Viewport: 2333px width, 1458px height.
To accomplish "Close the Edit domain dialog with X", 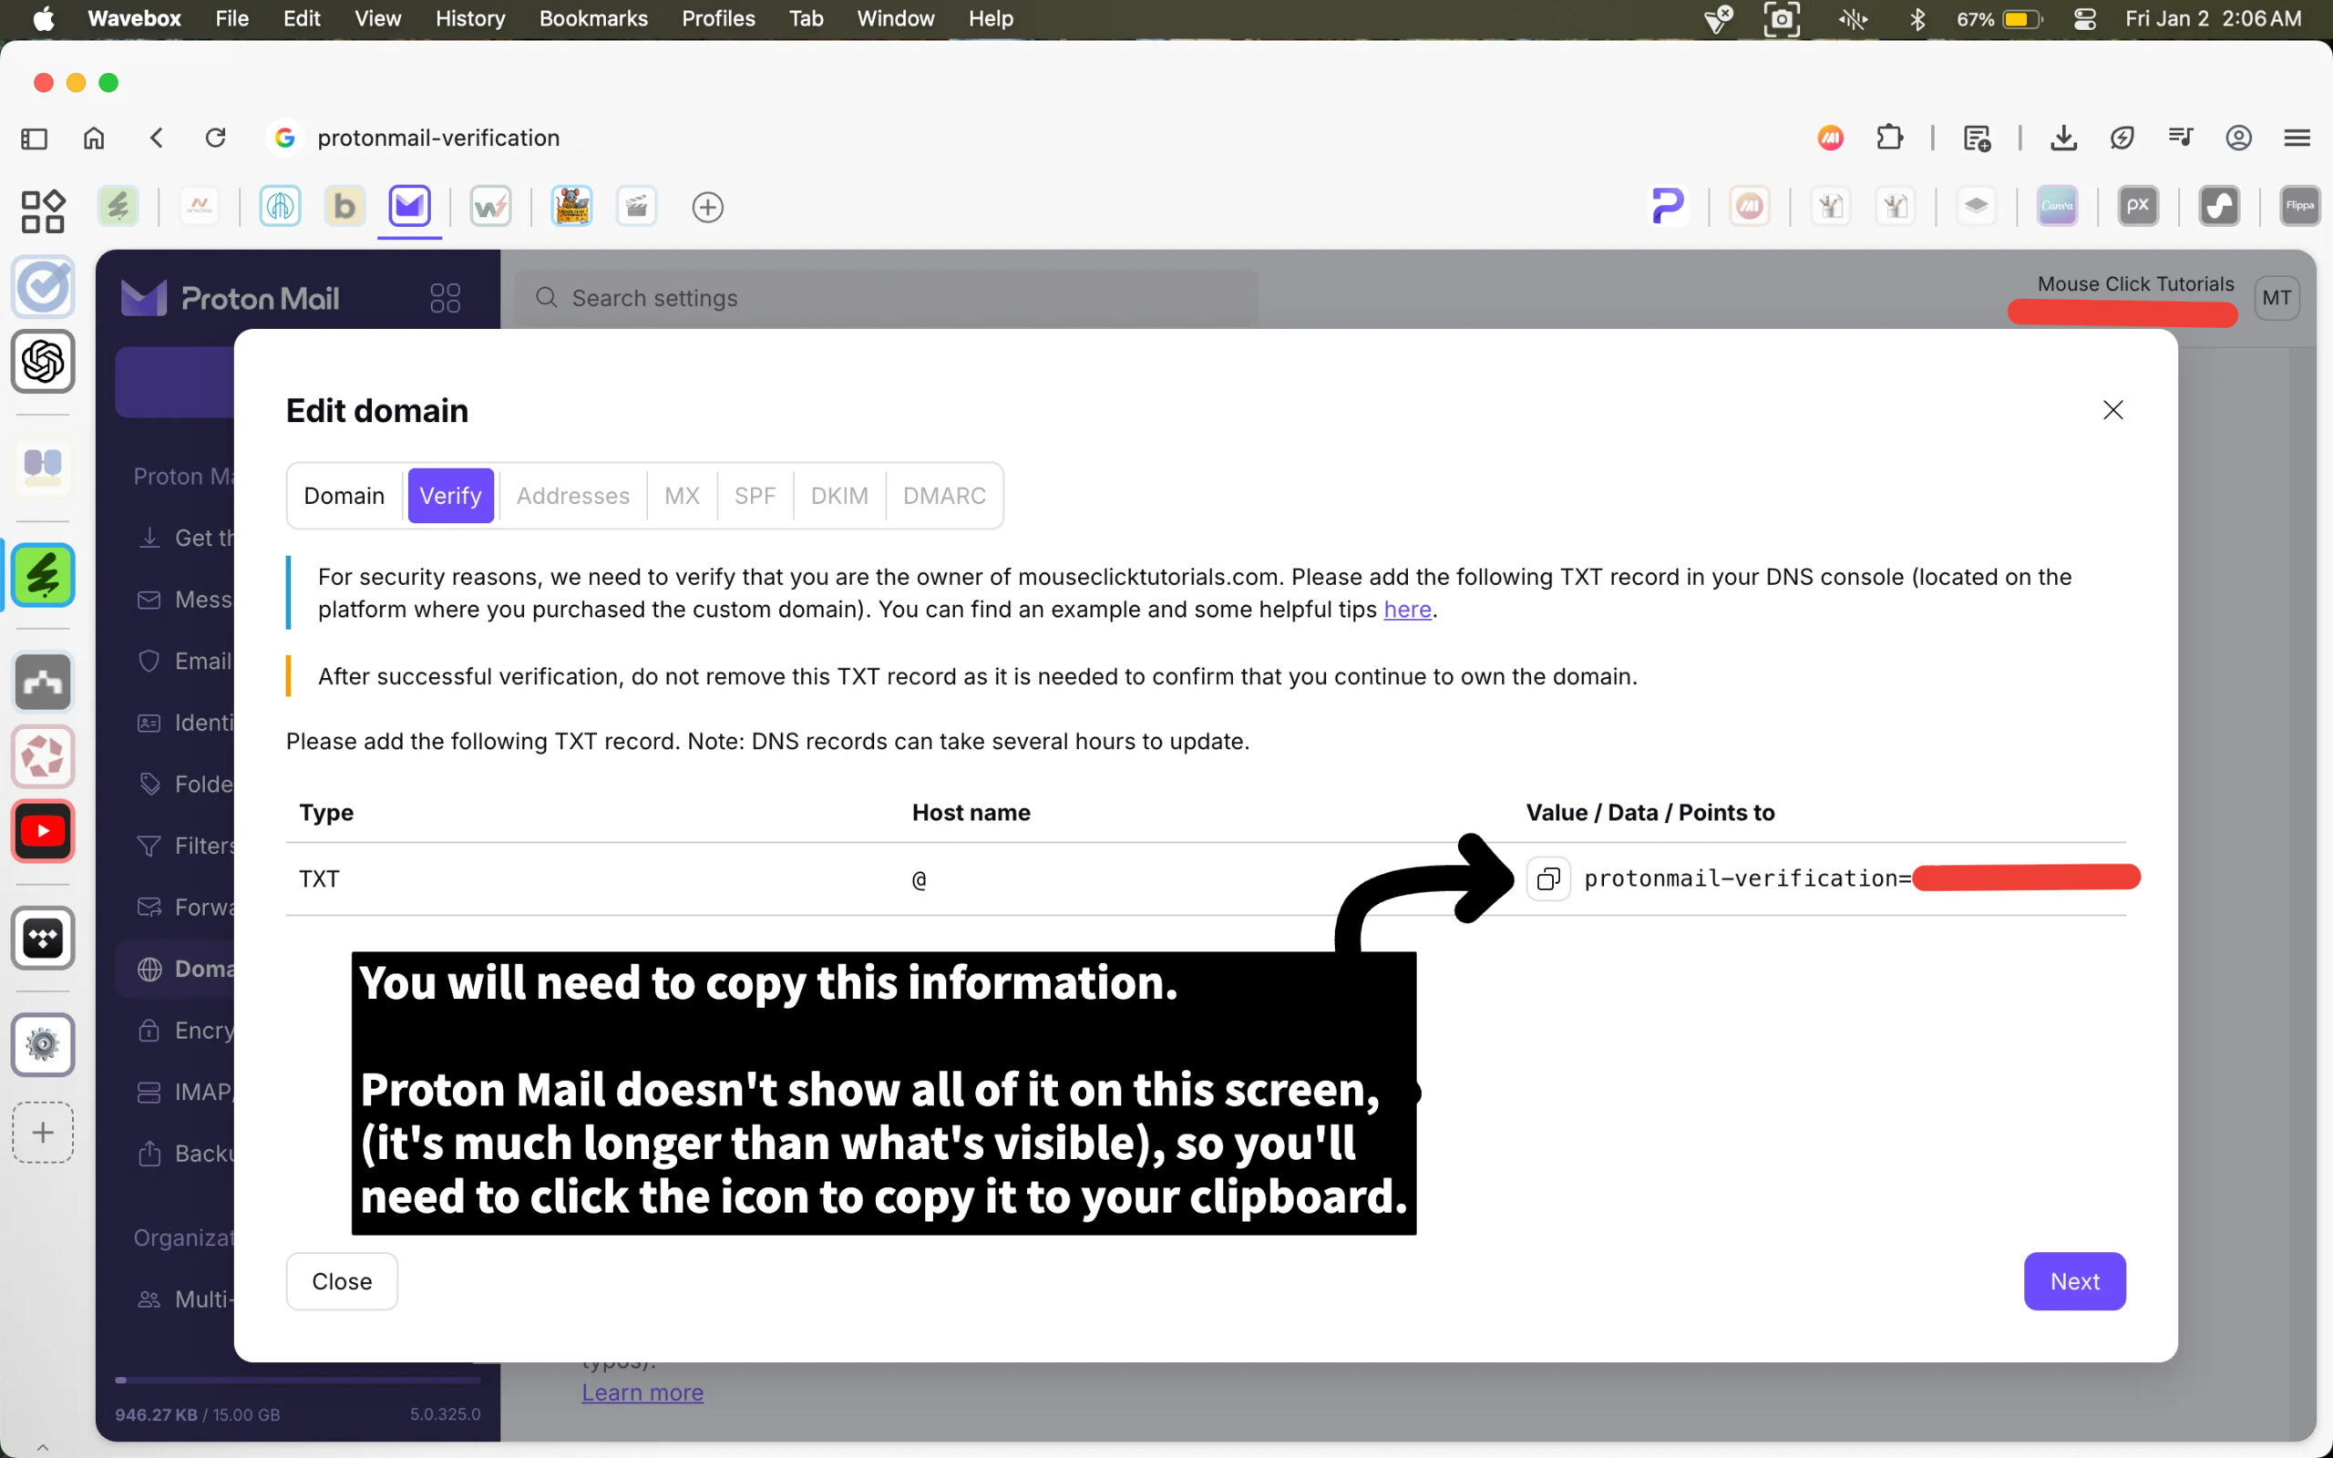I will pyautogui.click(x=2112, y=410).
